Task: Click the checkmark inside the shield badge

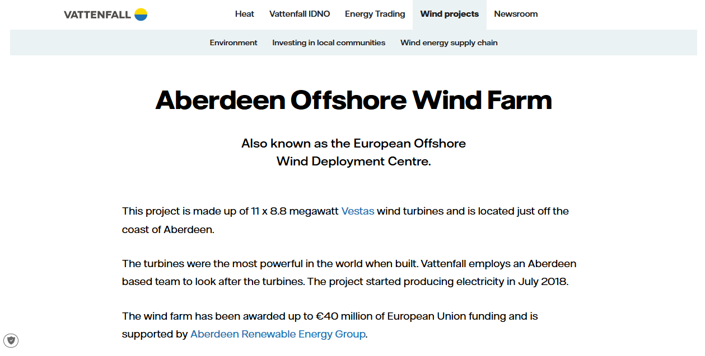Action: [x=12, y=340]
